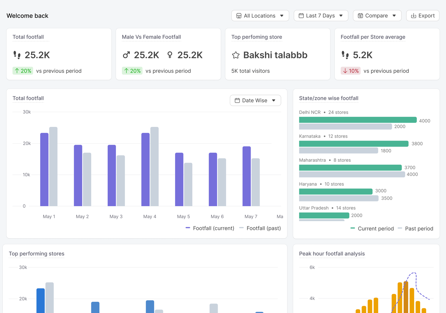Toggle Past period legend item
The image size is (446, 313).
coord(415,229)
